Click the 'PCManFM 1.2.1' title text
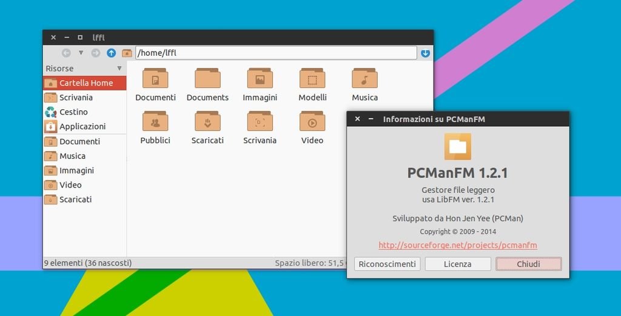Screen dimensions: 621x316 tap(458, 173)
